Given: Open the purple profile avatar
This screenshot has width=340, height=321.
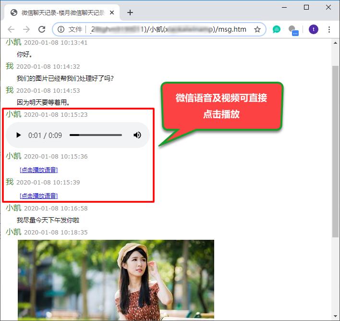Looking at the screenshot, I should coord(313,29).
